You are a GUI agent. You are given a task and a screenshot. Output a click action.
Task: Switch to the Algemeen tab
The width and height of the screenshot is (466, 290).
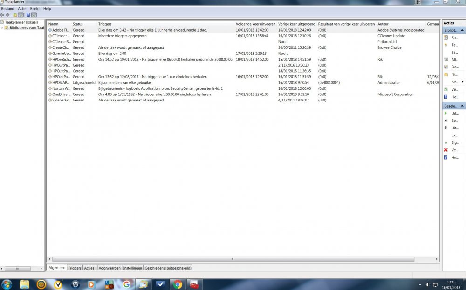pos(57,268)
